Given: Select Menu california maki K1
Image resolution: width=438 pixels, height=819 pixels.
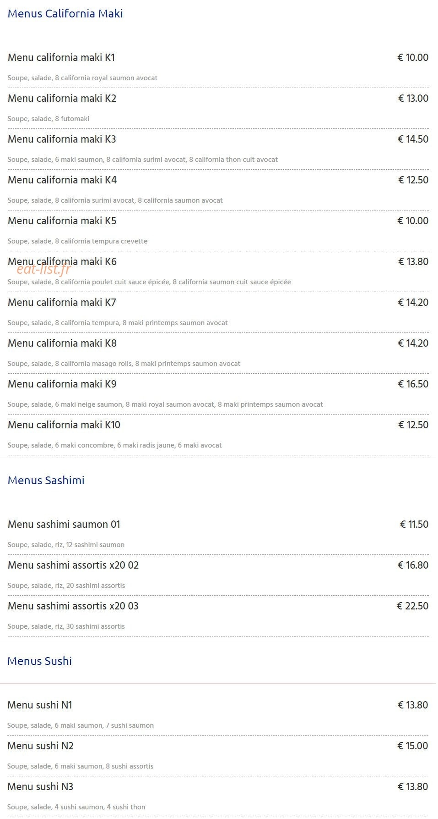Looking at the screenshot, I should (x=61, y=57).
